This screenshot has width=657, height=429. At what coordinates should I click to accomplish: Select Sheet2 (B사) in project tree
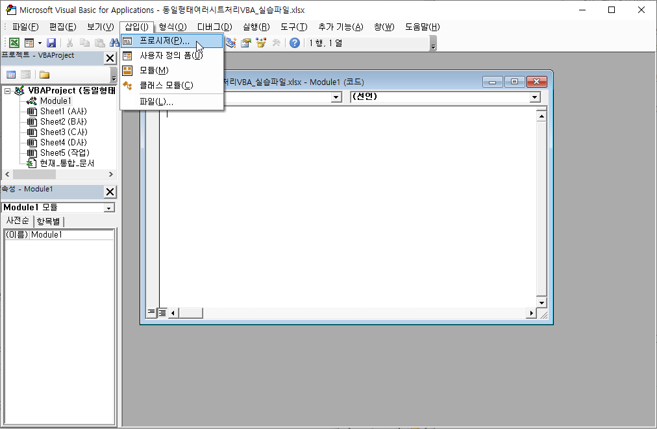click(63, 121)
